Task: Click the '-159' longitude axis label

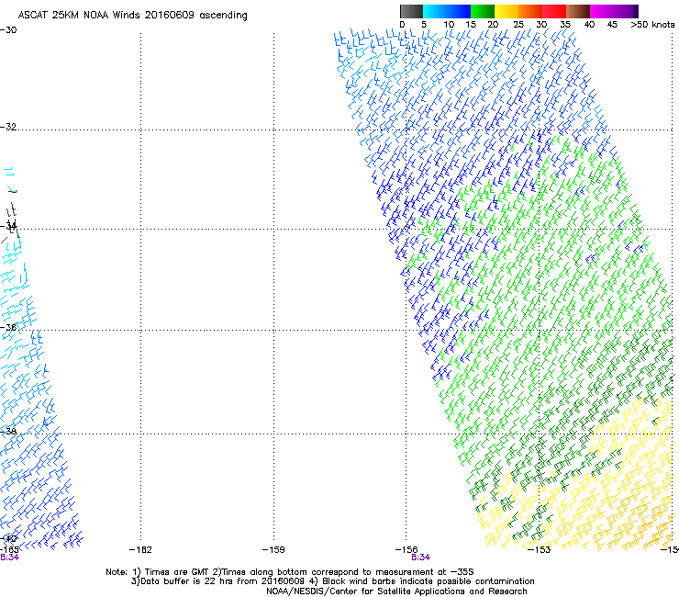Action: 273,550
